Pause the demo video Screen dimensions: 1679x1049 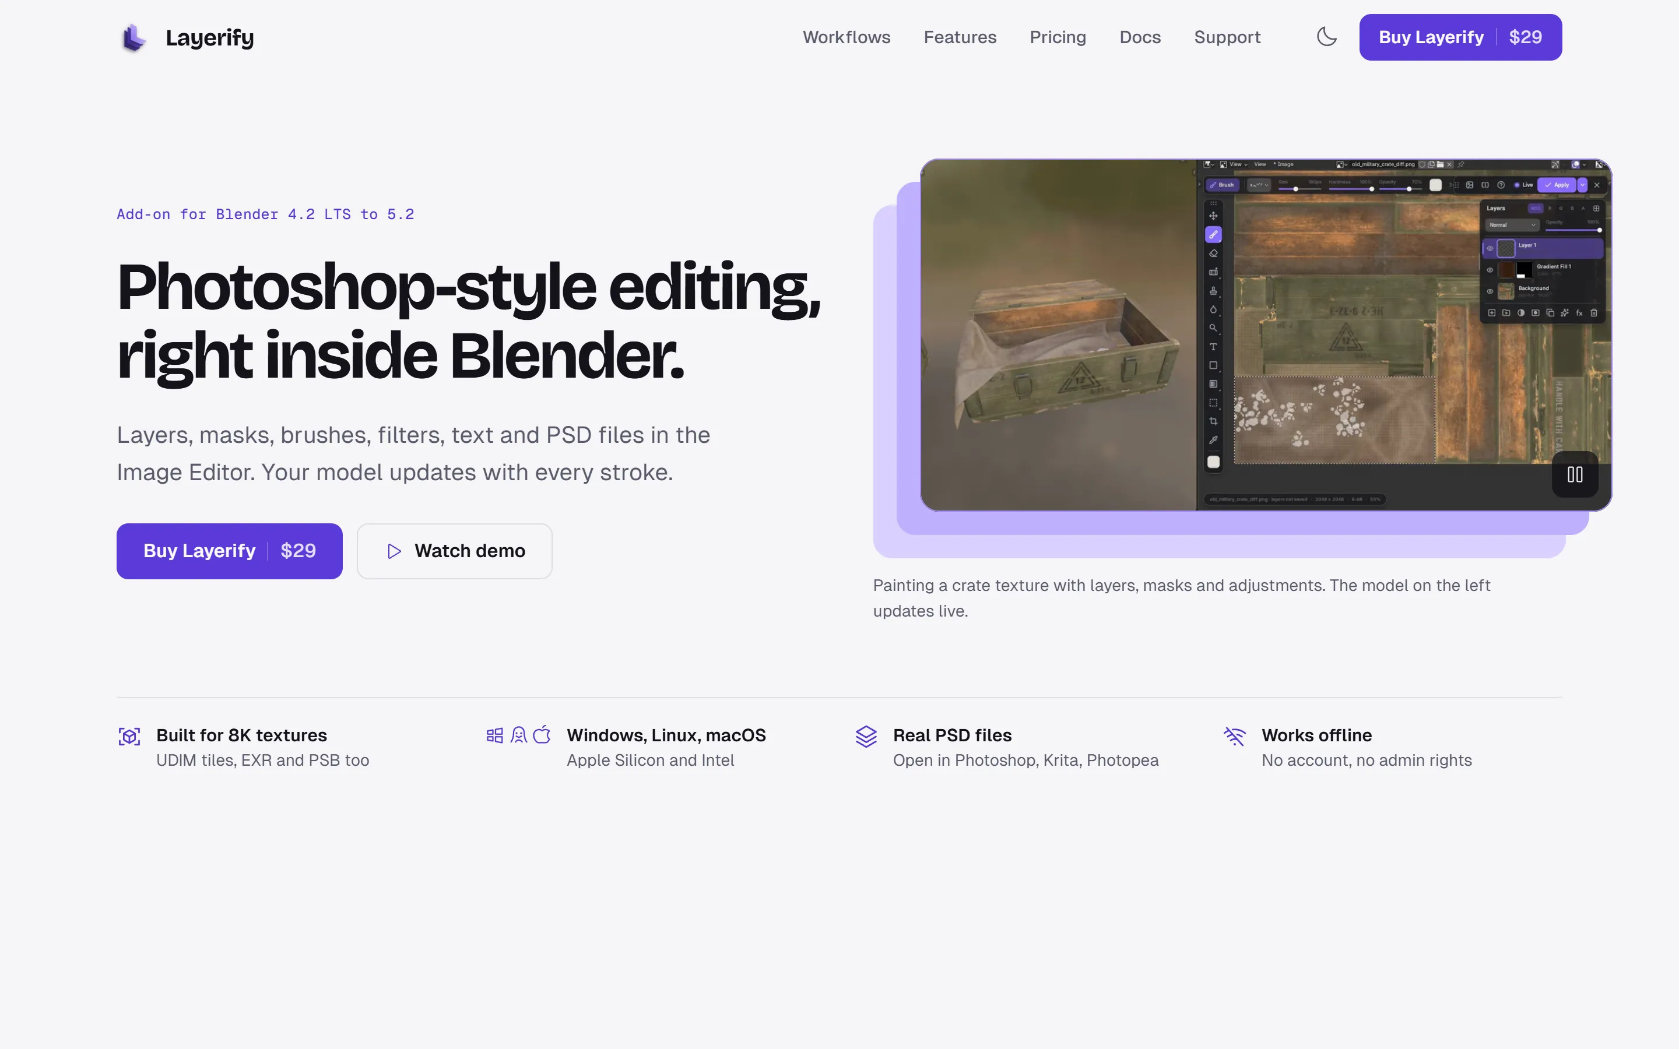pos(1575,474)
